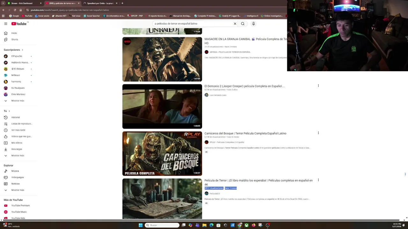Click the browser home icon

click(21, 10)
